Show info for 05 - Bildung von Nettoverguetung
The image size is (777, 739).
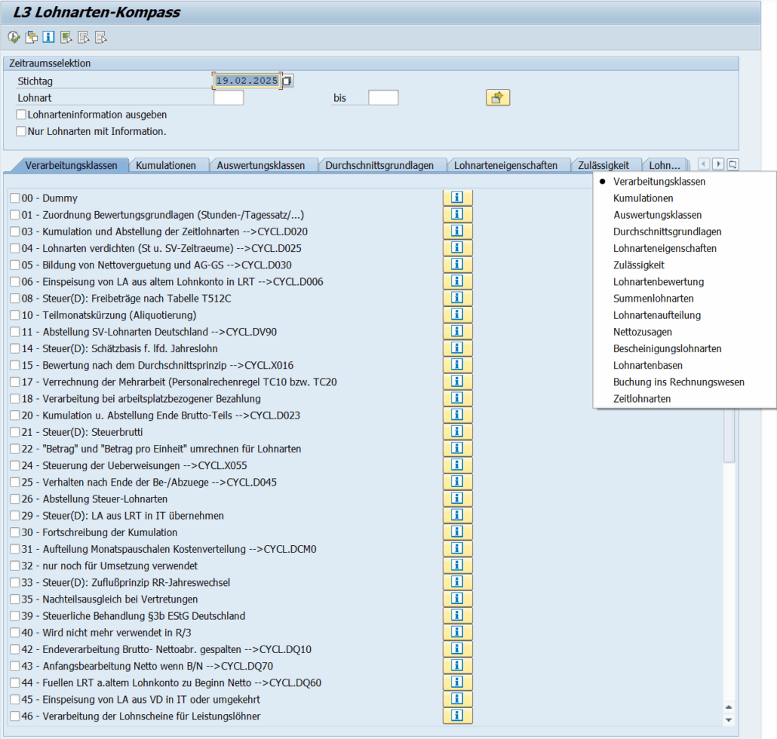457,265
